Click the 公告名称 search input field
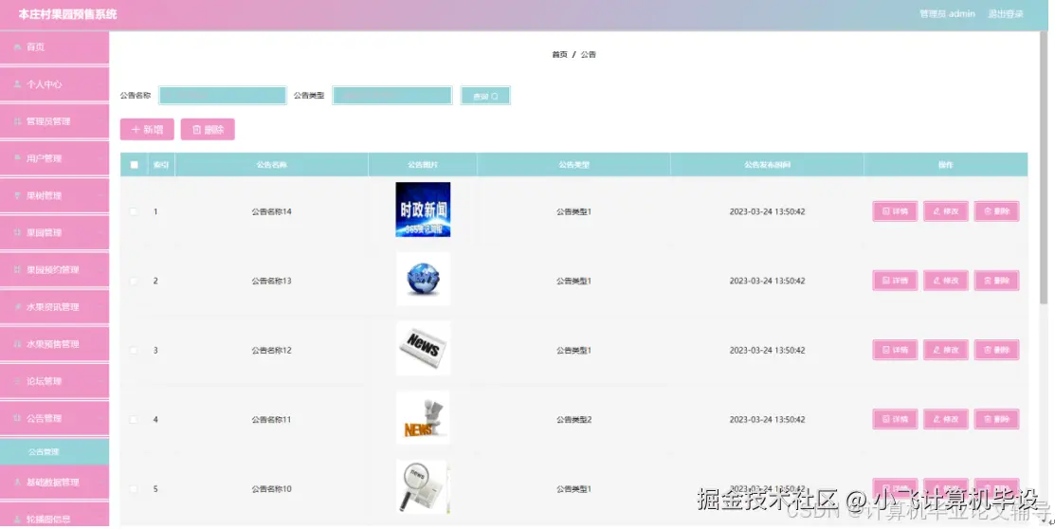Viewport: 1055px width, 529px height. pyautogui.click(x=223, y=96)
